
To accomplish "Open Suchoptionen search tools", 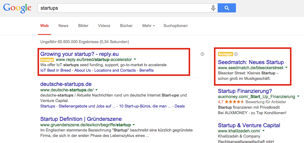I will 176,26.
